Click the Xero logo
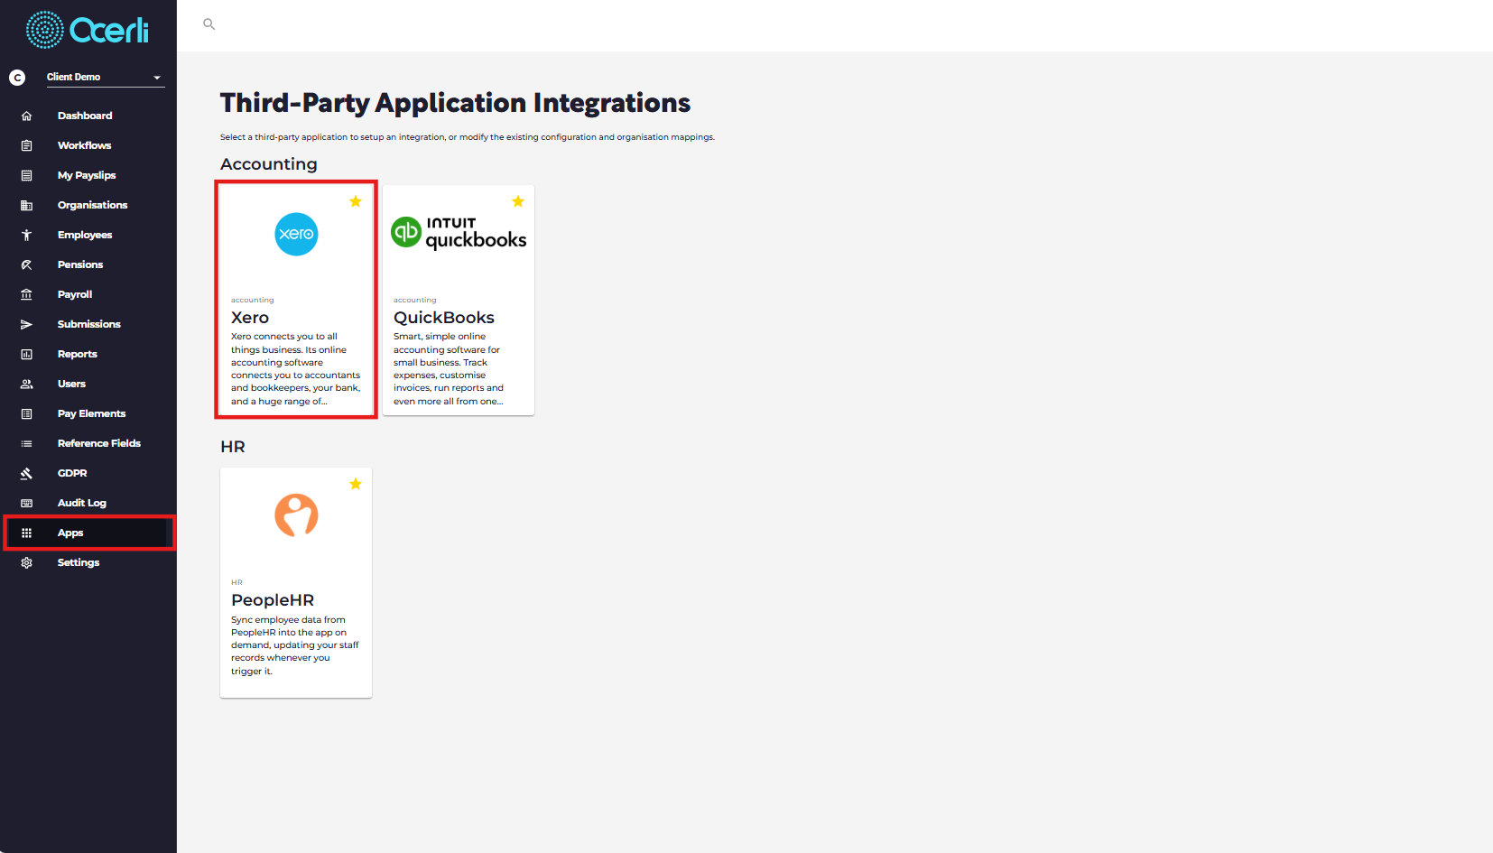 [296, 234]
